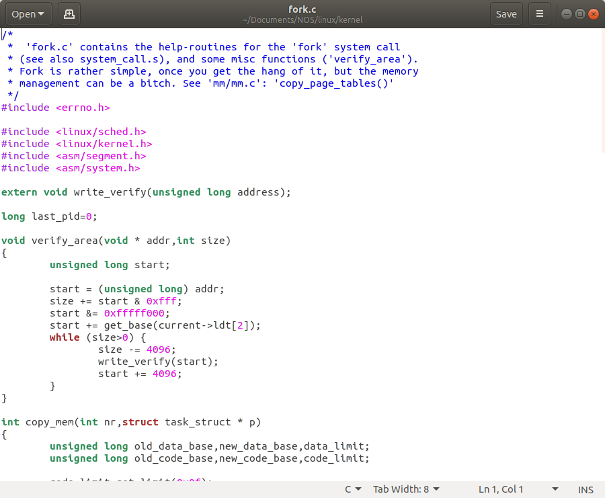Toggle INS insert/overwrite mode
The height and width of the screenshot is (498, 605).
(x=586, y=489)
